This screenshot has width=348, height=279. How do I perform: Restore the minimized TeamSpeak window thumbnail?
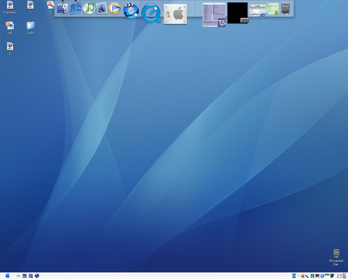point(214,15)
